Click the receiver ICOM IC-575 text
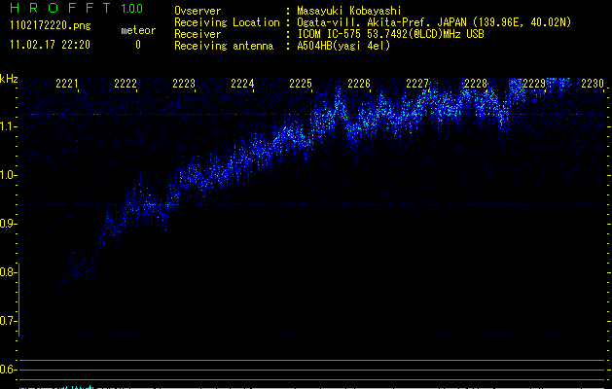The height and width of the screenshot is (389, 612). coord(390,34)
